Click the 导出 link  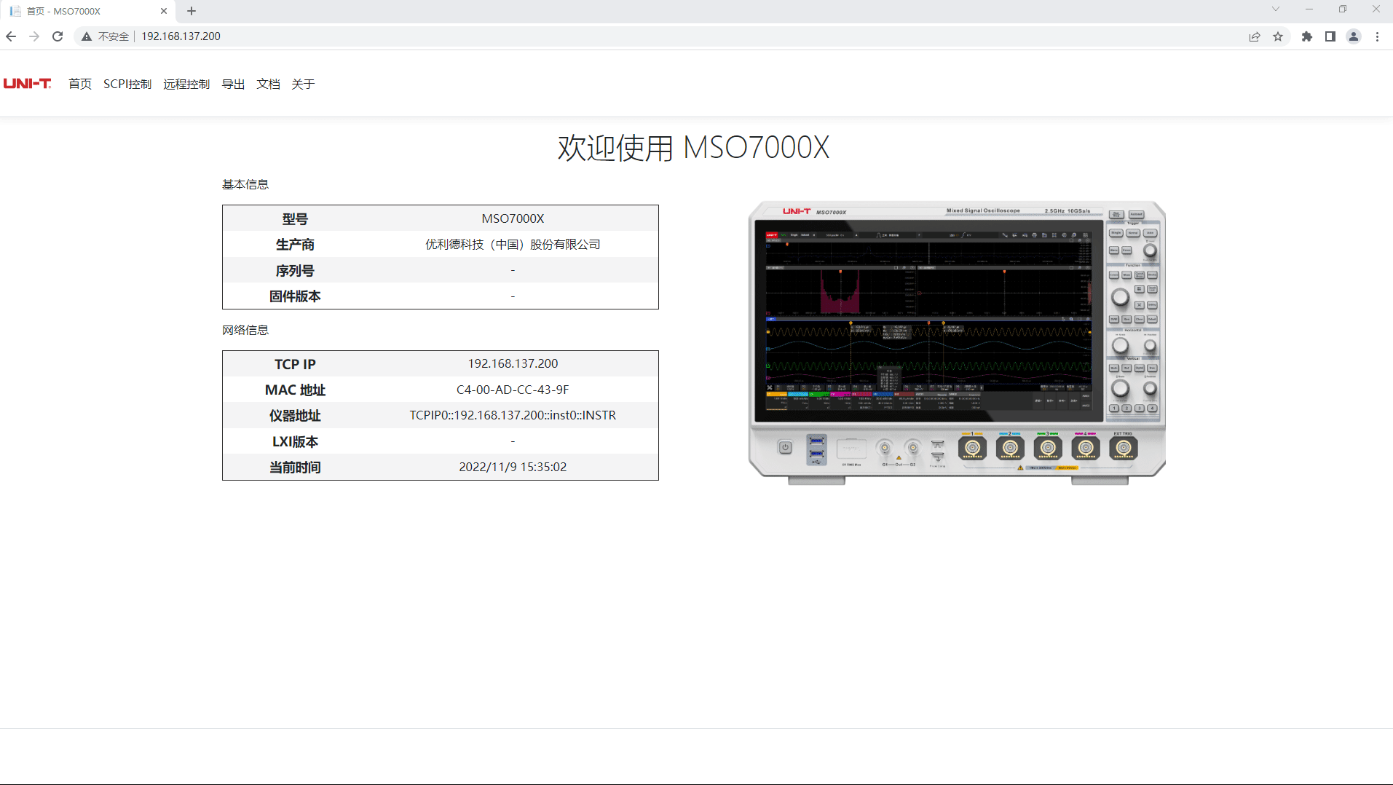tap(233, 84)
